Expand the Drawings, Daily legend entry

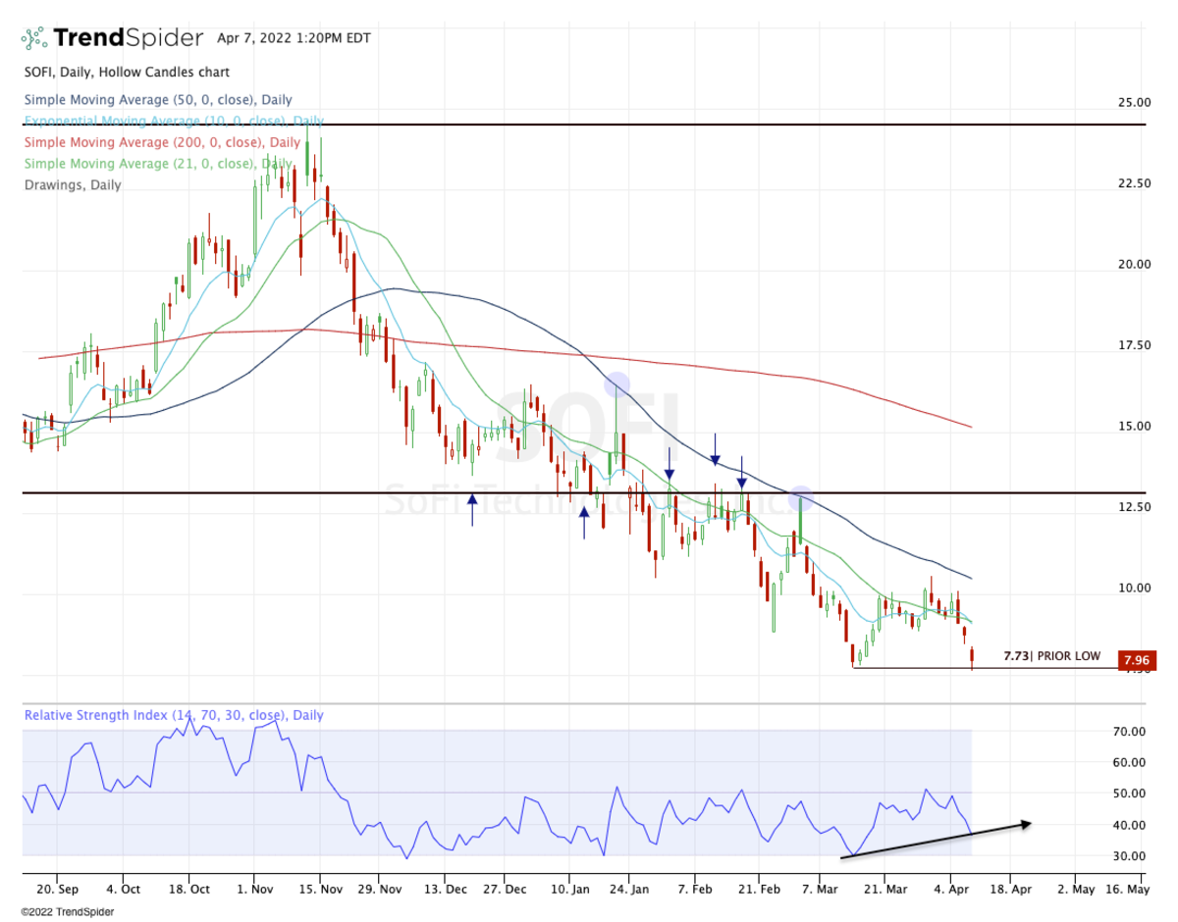pos(73,185)
